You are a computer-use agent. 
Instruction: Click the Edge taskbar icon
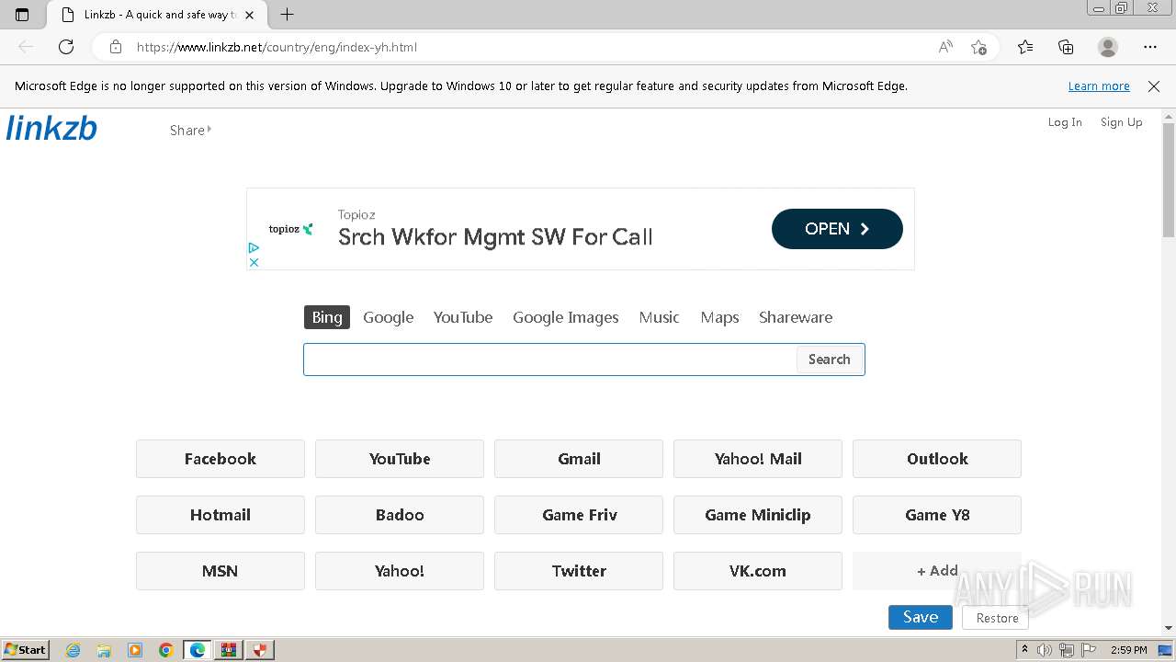198,650
